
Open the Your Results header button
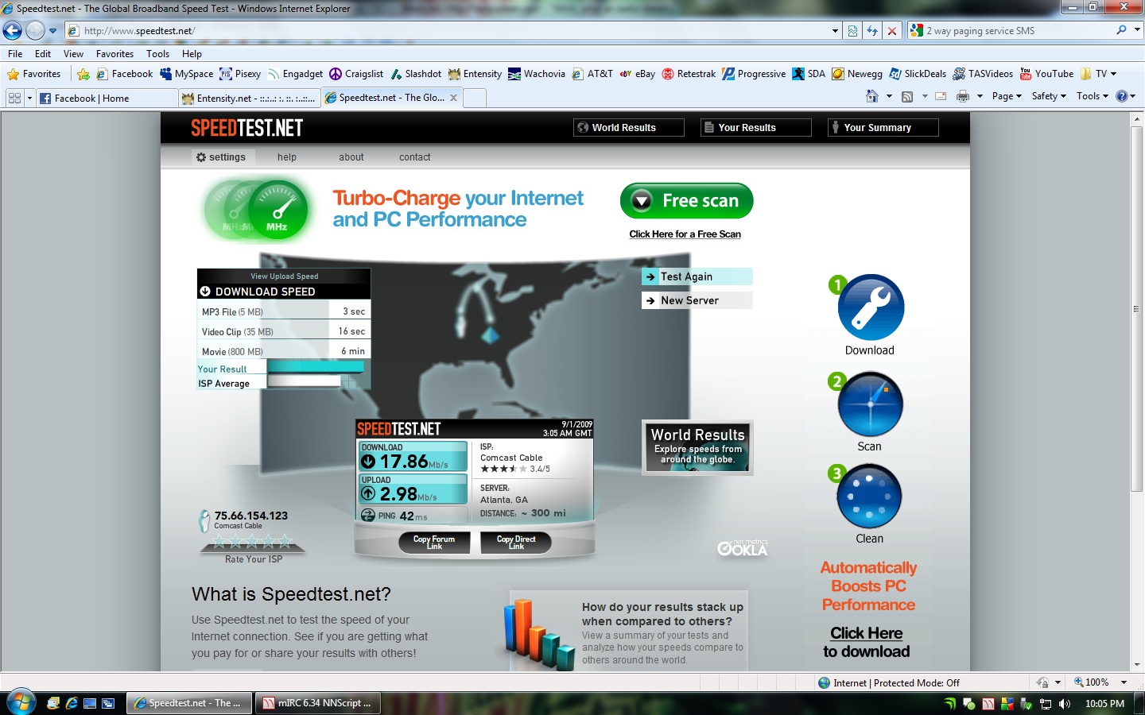pos(756,128)
